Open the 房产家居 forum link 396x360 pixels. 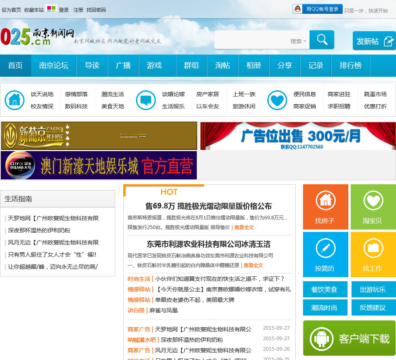(x=208, y=94)
